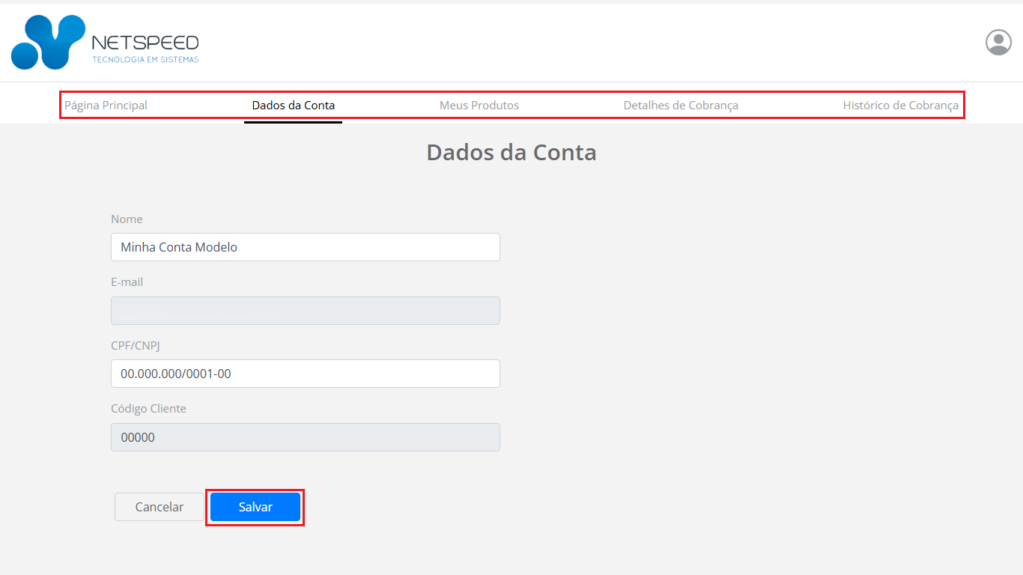Screen dimensions: 1023x575
Task: Switch to the Detalhes de Cobrança tab
Action: coord(681,105)
